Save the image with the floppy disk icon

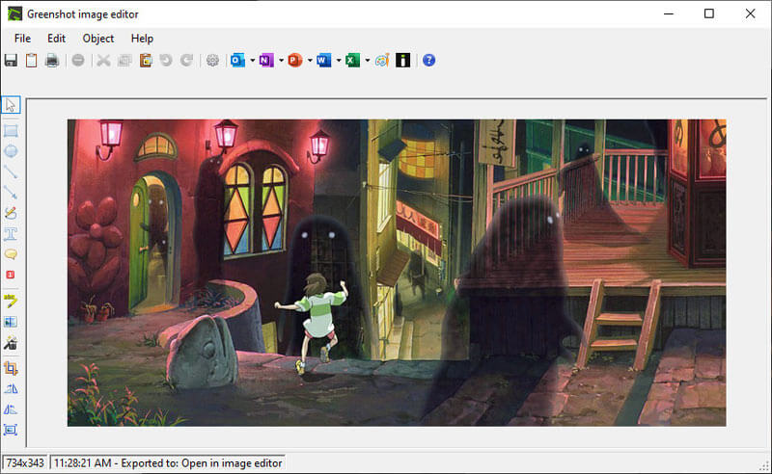(x=11, y=61)
